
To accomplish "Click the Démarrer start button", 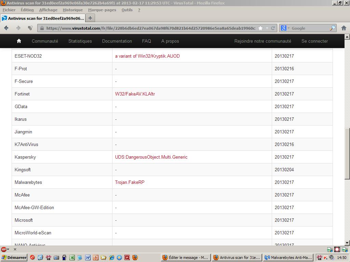I will tap(14, 258).
